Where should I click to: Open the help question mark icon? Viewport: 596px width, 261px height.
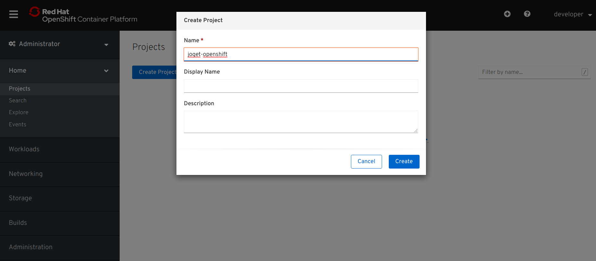click(x=527, y=14)
